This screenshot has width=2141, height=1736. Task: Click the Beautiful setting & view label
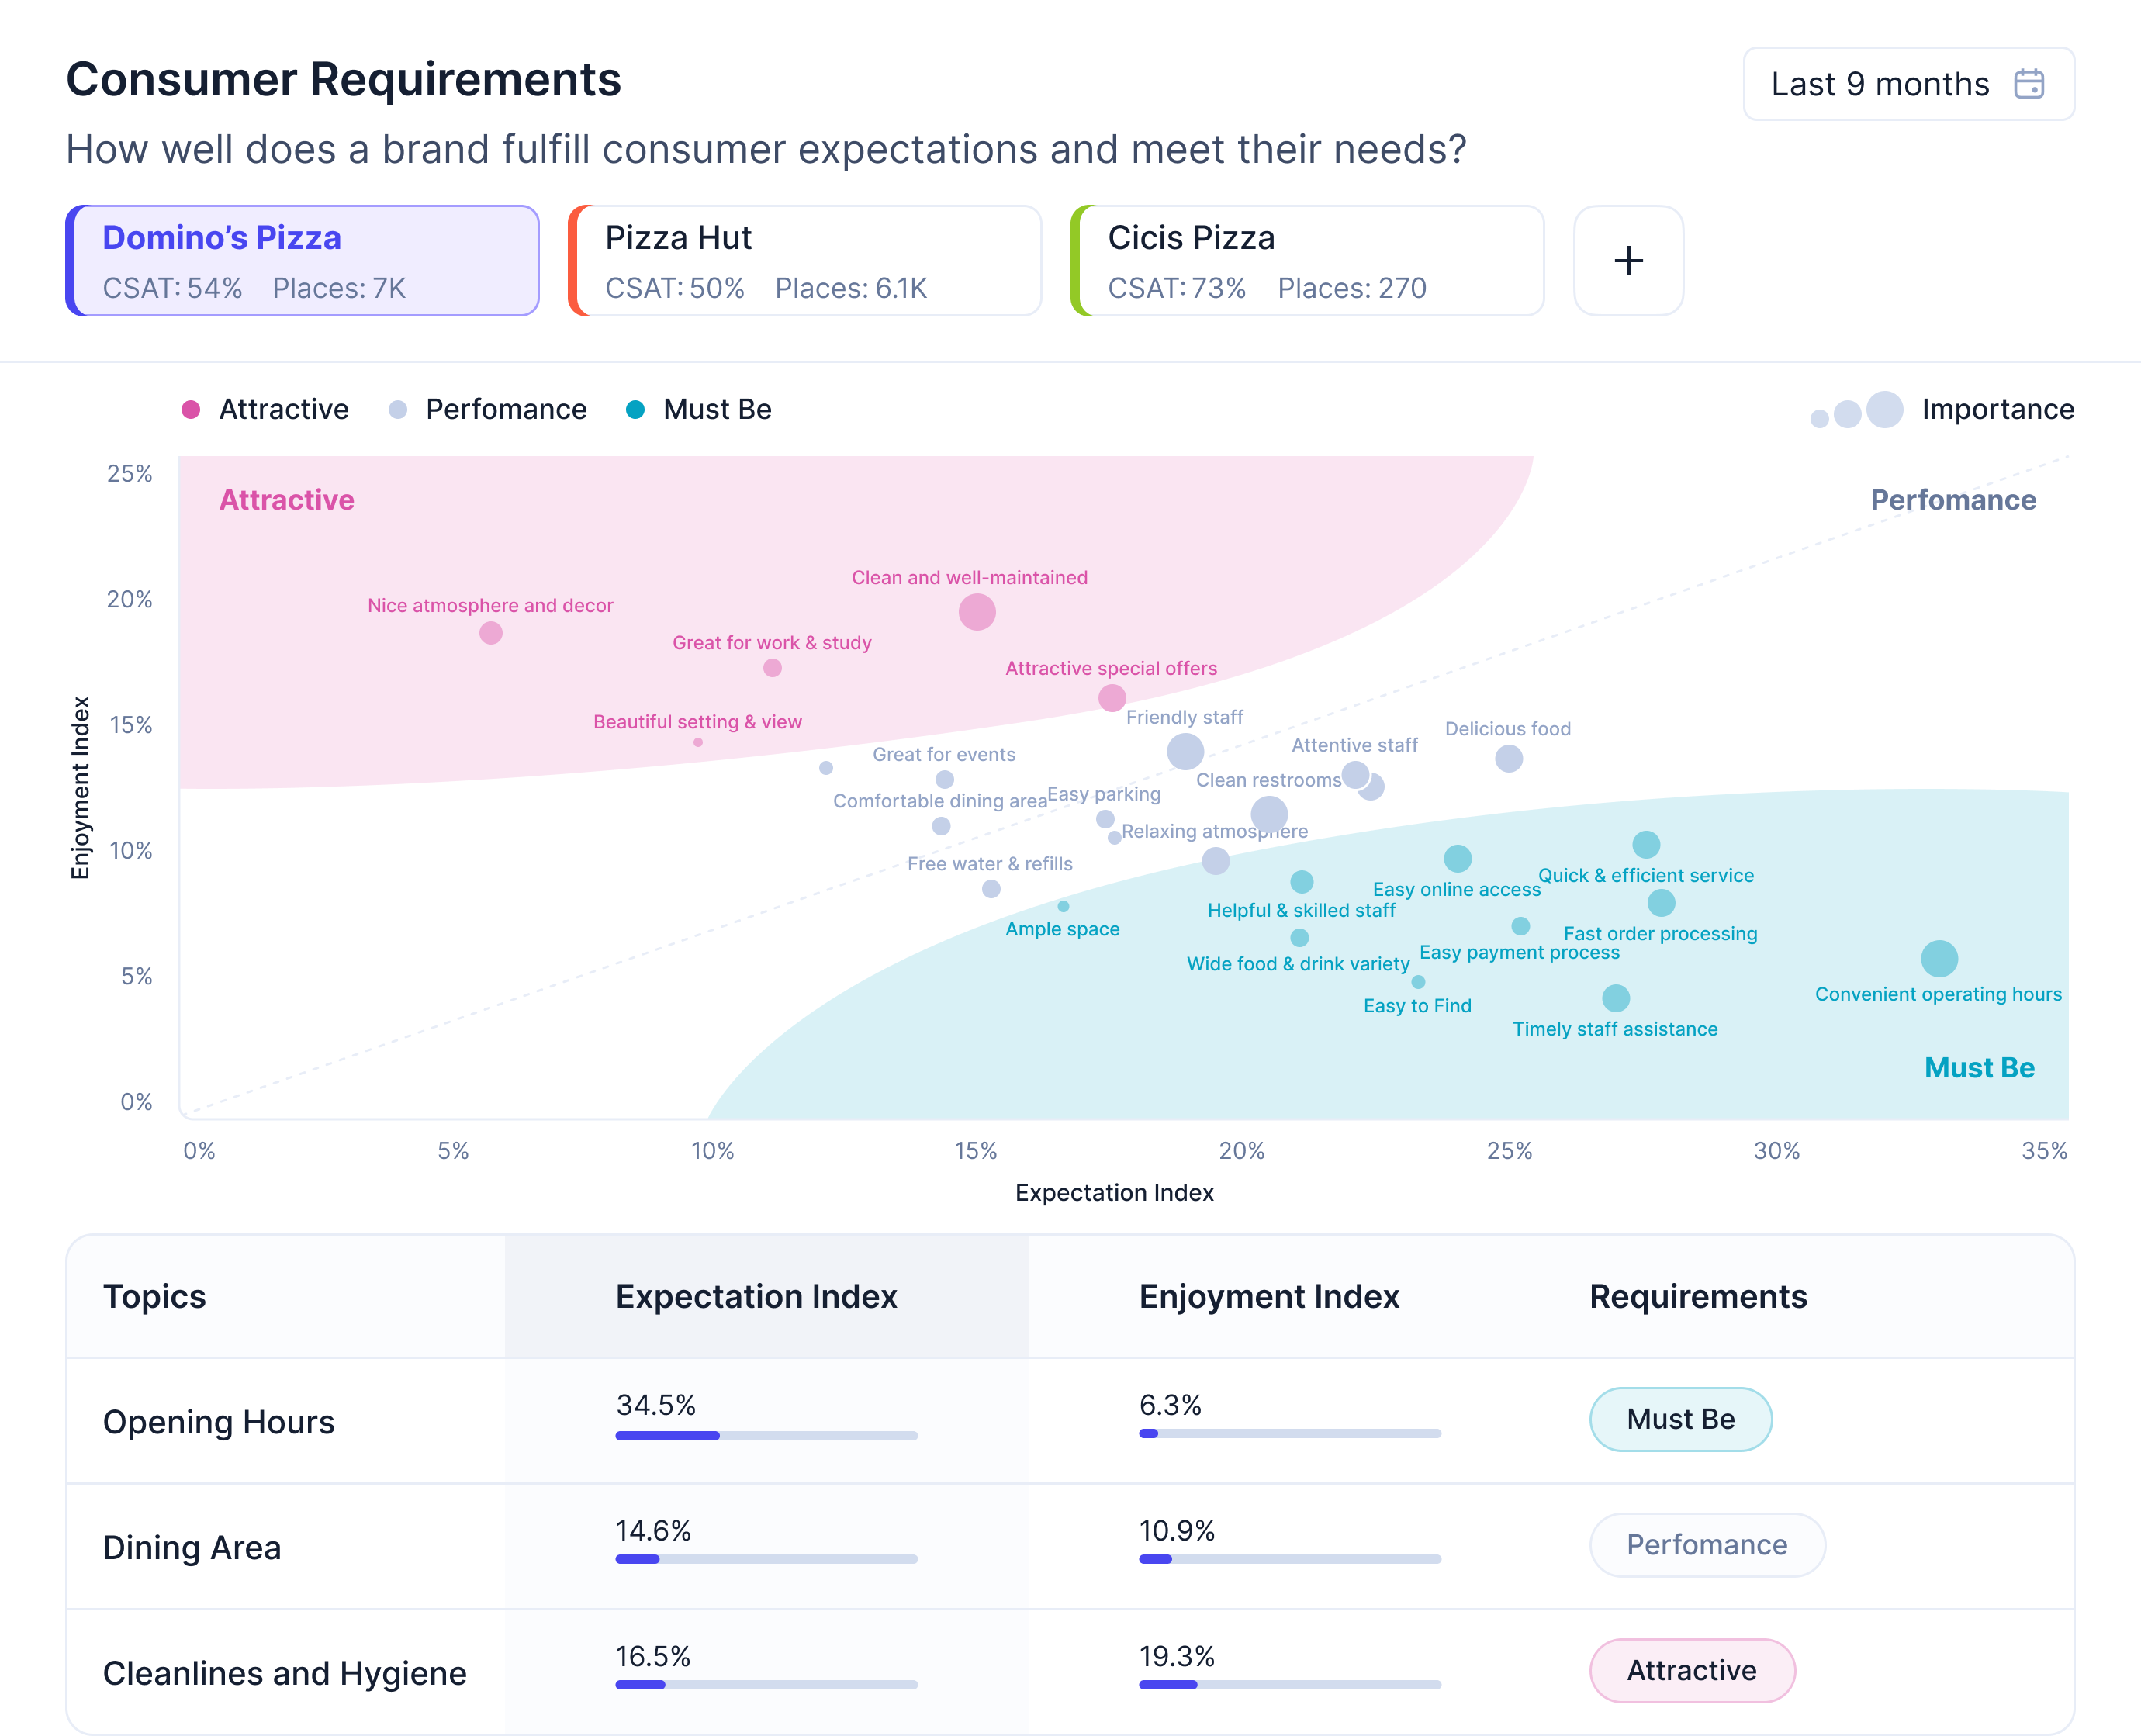(x=697, y=722)
